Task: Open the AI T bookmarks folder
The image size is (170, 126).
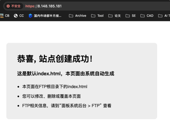Action: click(x=164, y=16)
